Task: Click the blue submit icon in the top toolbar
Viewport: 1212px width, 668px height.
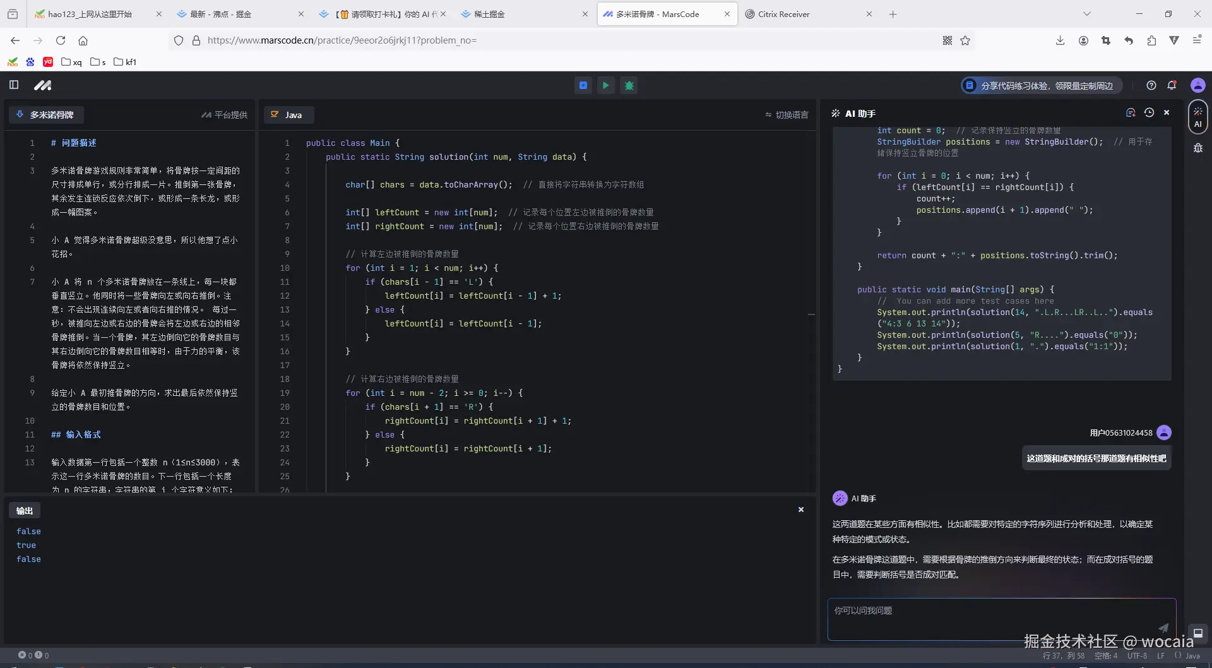Action: coord(583,85)
